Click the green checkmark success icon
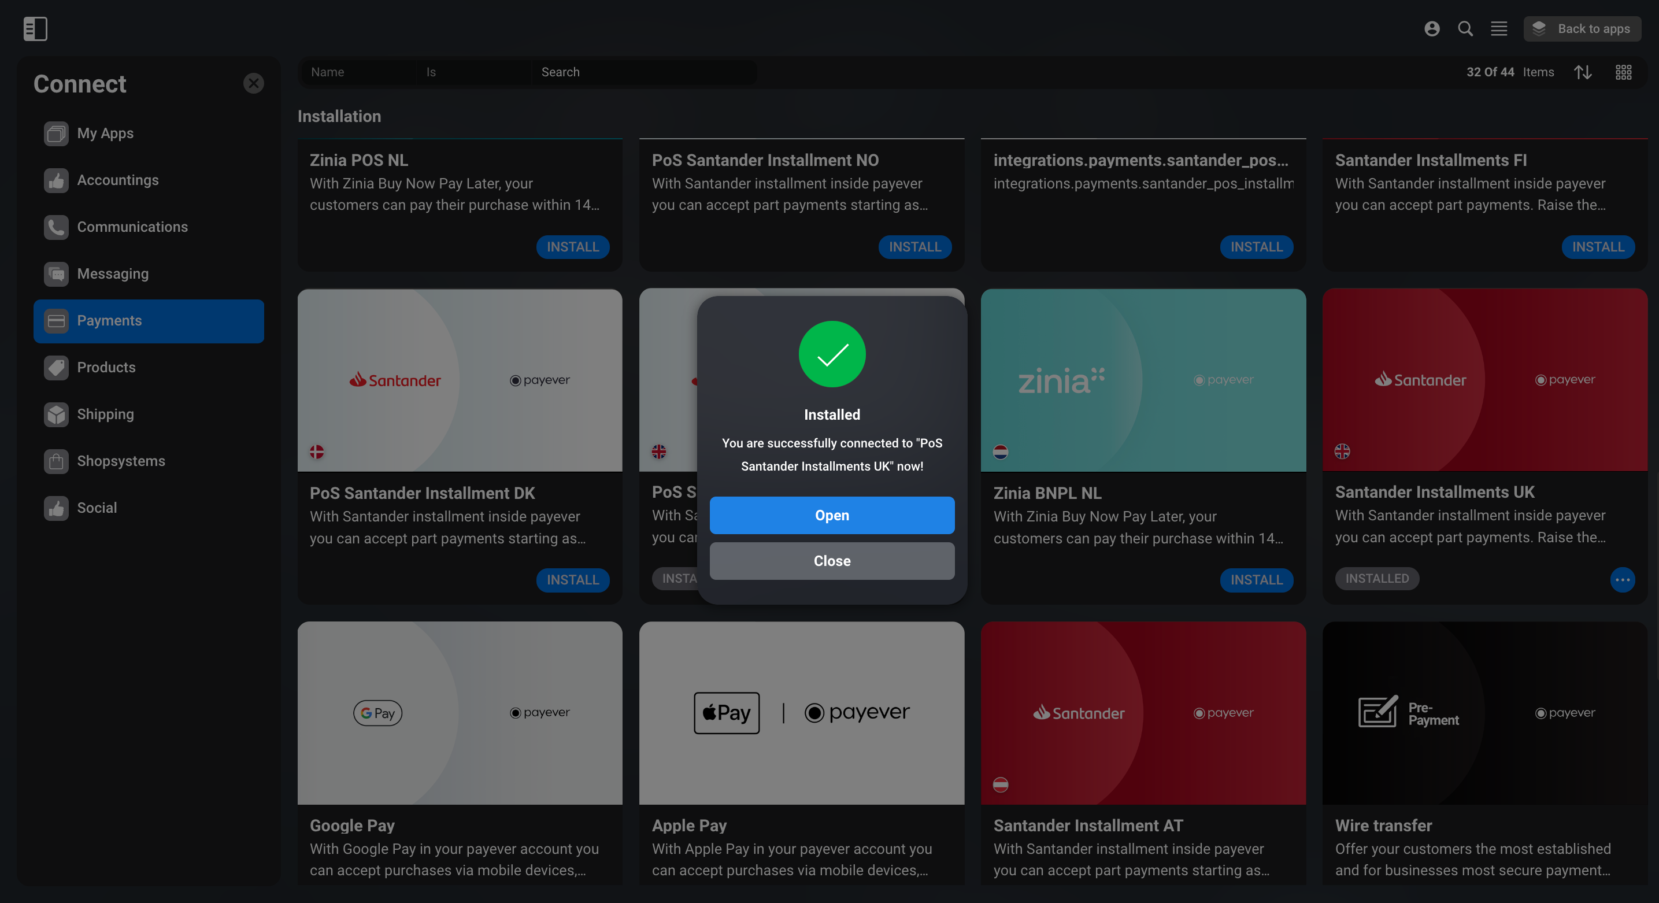Viewport: 1659px width, 903px height. point(832,354)
